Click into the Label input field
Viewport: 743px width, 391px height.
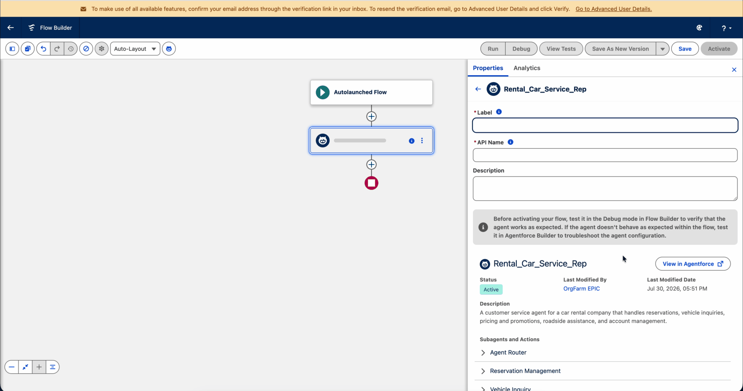click(605, 125)
